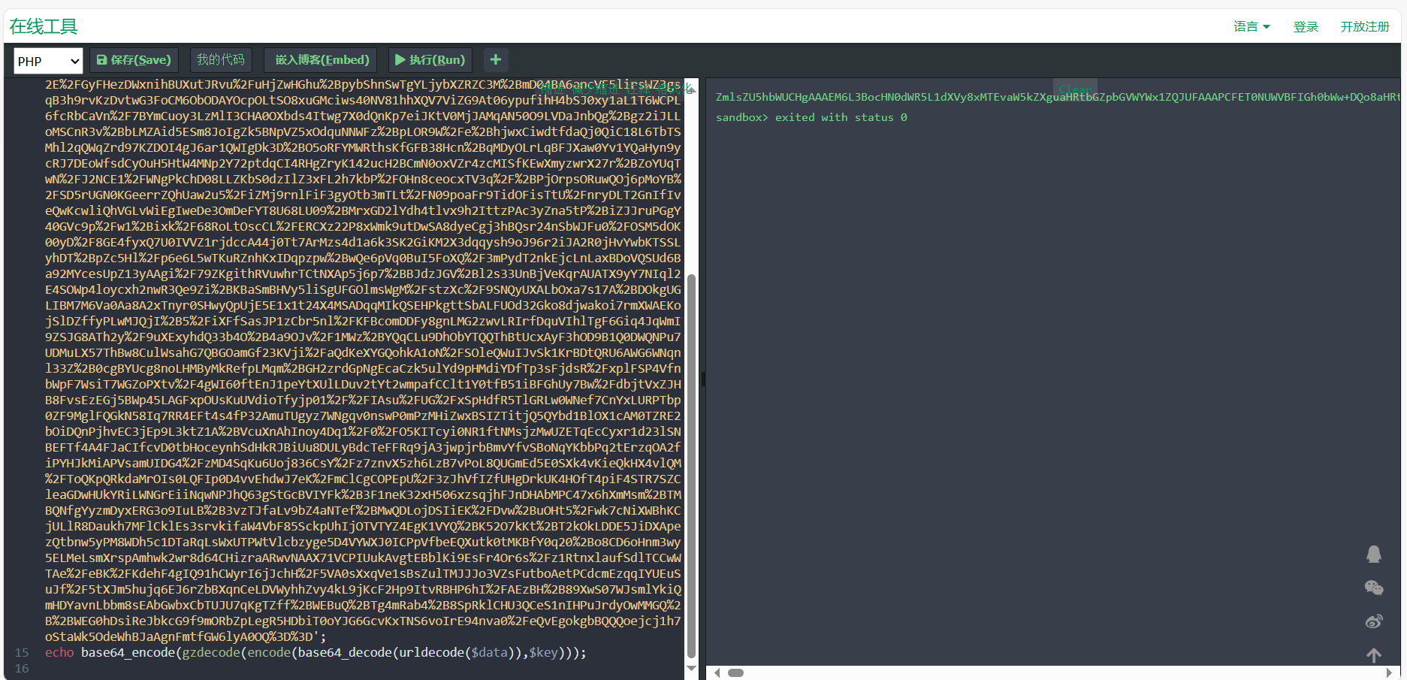This screenshot has width=1407, height=680.
Task: Click the 嵌入博客(Embed) button
Action: click(x=322, y=59)
